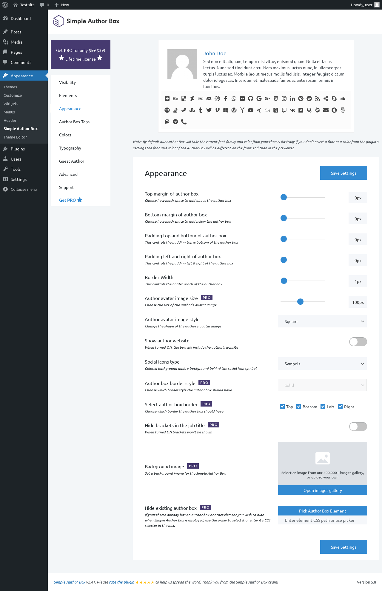
Task: Click the Dribbble social icon
Action: click(217, 98)
